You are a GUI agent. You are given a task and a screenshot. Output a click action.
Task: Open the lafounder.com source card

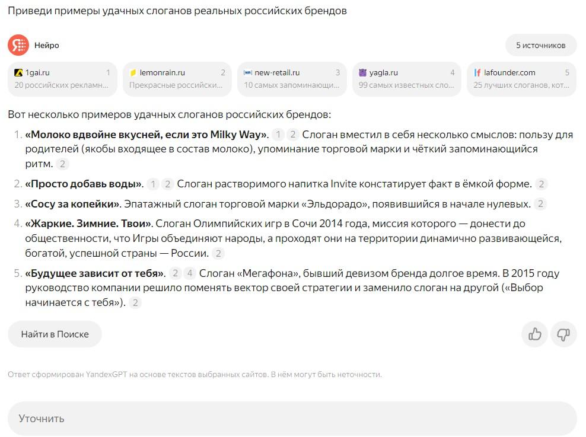[x=521, y=79]
